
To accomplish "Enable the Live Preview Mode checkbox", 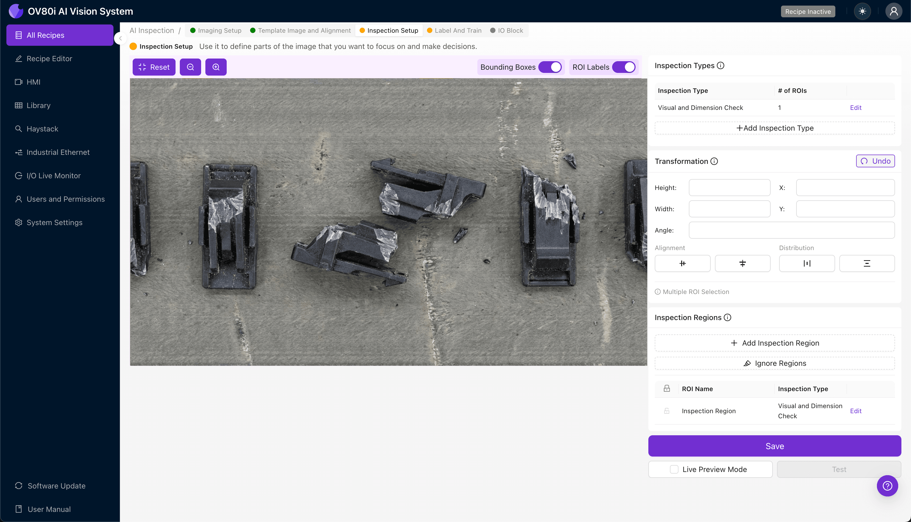I will 674,469.
